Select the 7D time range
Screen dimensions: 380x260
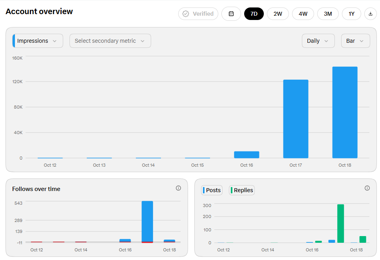(254, 14)
